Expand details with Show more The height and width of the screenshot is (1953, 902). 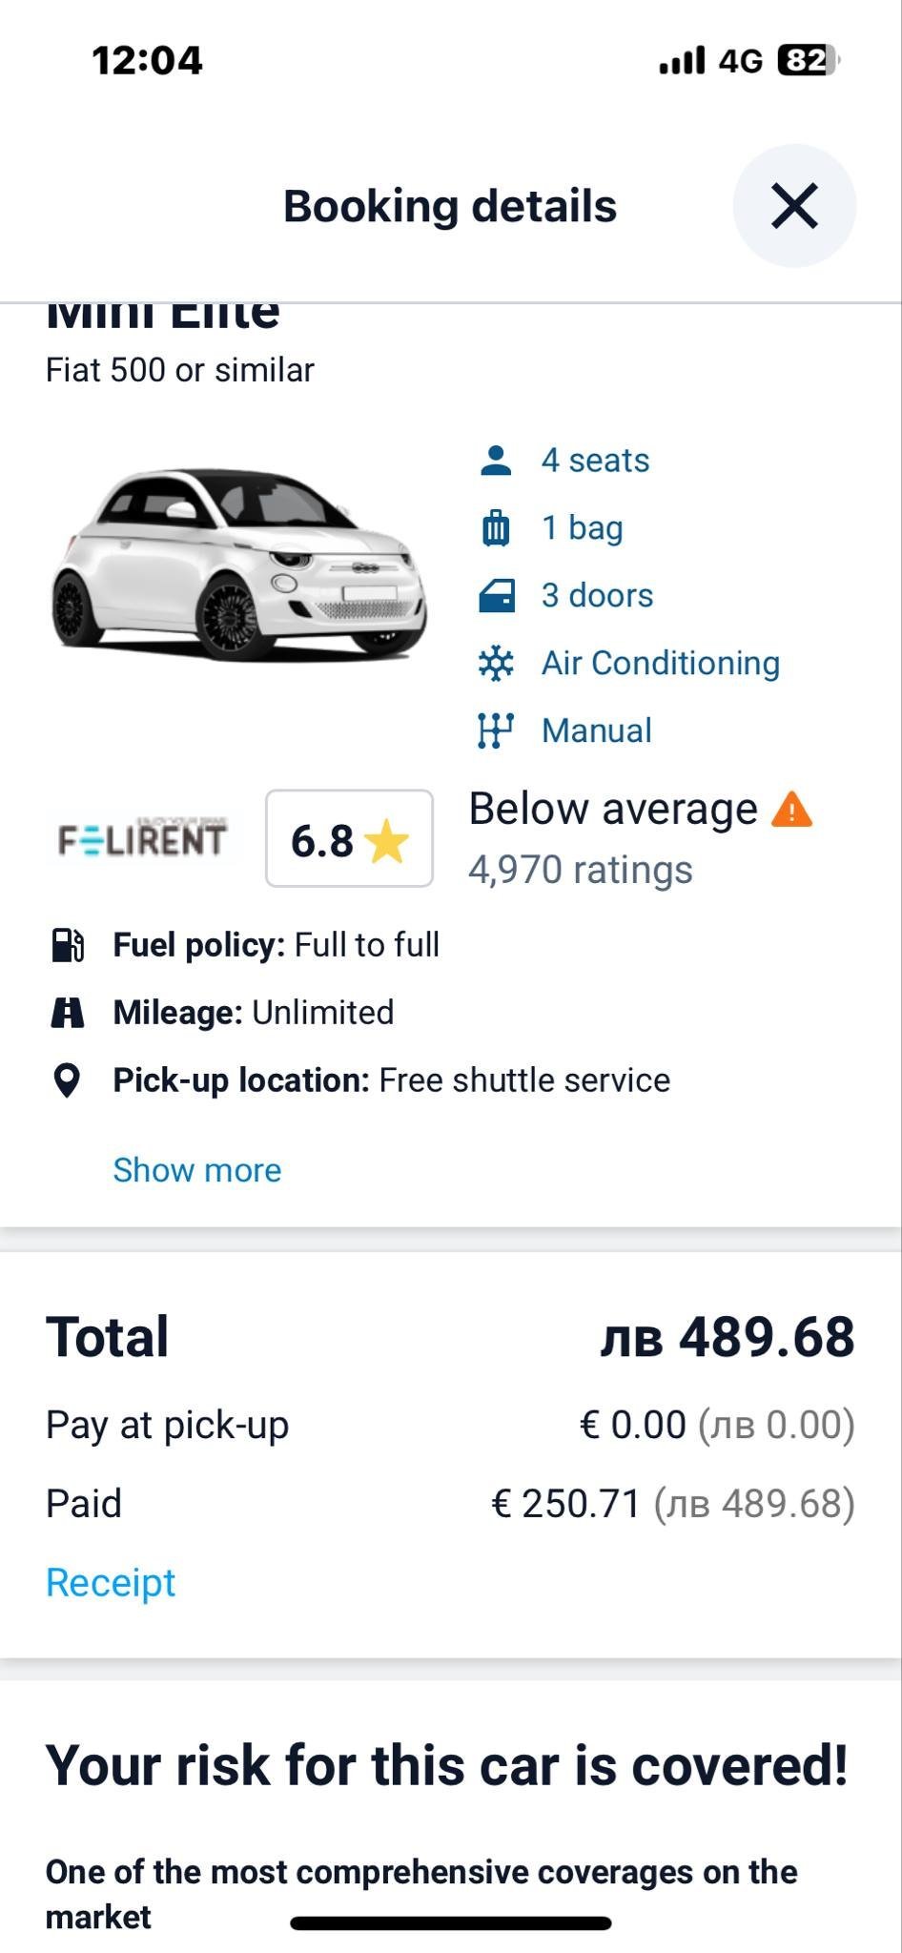(197, 1170)
